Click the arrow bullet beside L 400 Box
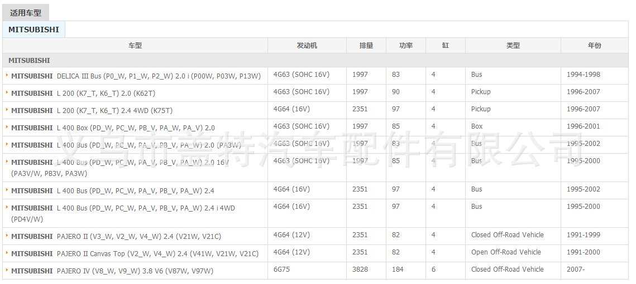The height and width of the screenshot is (284, 636). [x=7, y=126]
